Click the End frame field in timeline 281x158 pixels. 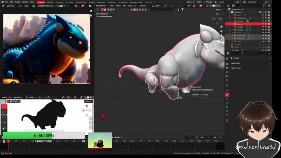click(x=218, y=137)
